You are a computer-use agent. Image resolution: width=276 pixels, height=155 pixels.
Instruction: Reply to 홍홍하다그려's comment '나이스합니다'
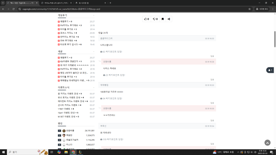click(x=212, y=56)
